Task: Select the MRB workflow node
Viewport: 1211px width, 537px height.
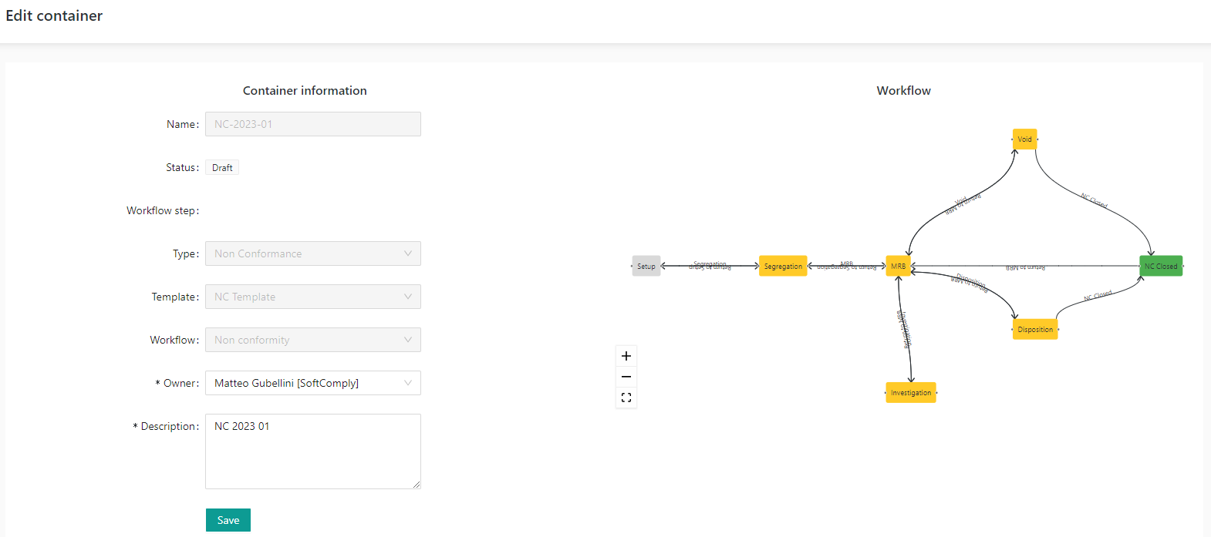Action: [x=899, y=267]
